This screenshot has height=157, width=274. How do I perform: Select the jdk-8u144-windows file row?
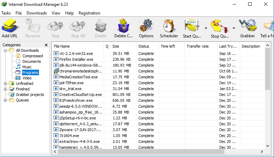pos(159,65)
